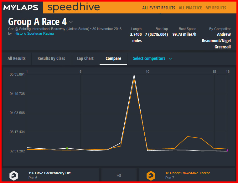Click the white hexagon competitor icon

pyautogui.click(x=14, y=176)
